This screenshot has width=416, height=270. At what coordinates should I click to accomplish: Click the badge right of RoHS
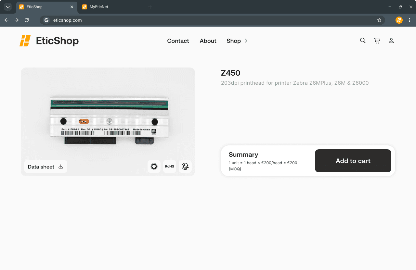(x=185, y=166)
